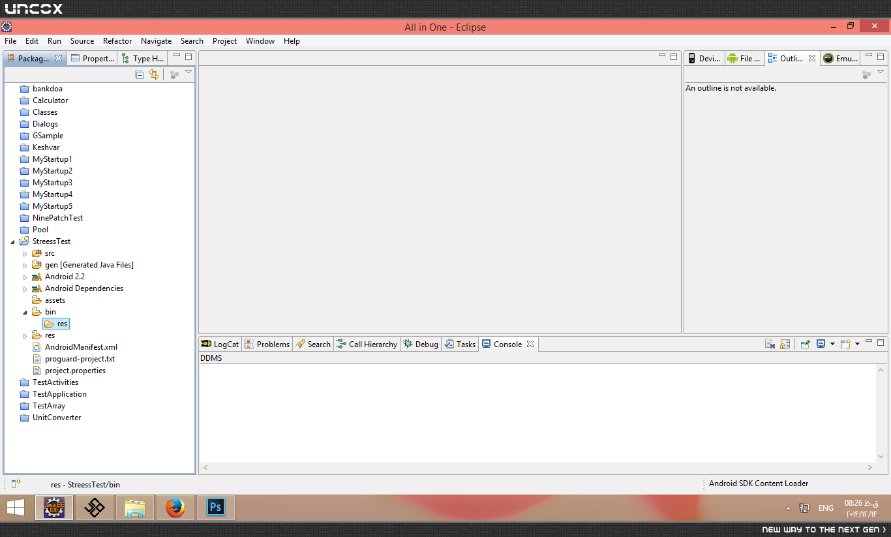Viewport: 891px width, 537px height.
Task: Show hidden system tray icons
Action: pyautogui.click(x=788, y=508)
